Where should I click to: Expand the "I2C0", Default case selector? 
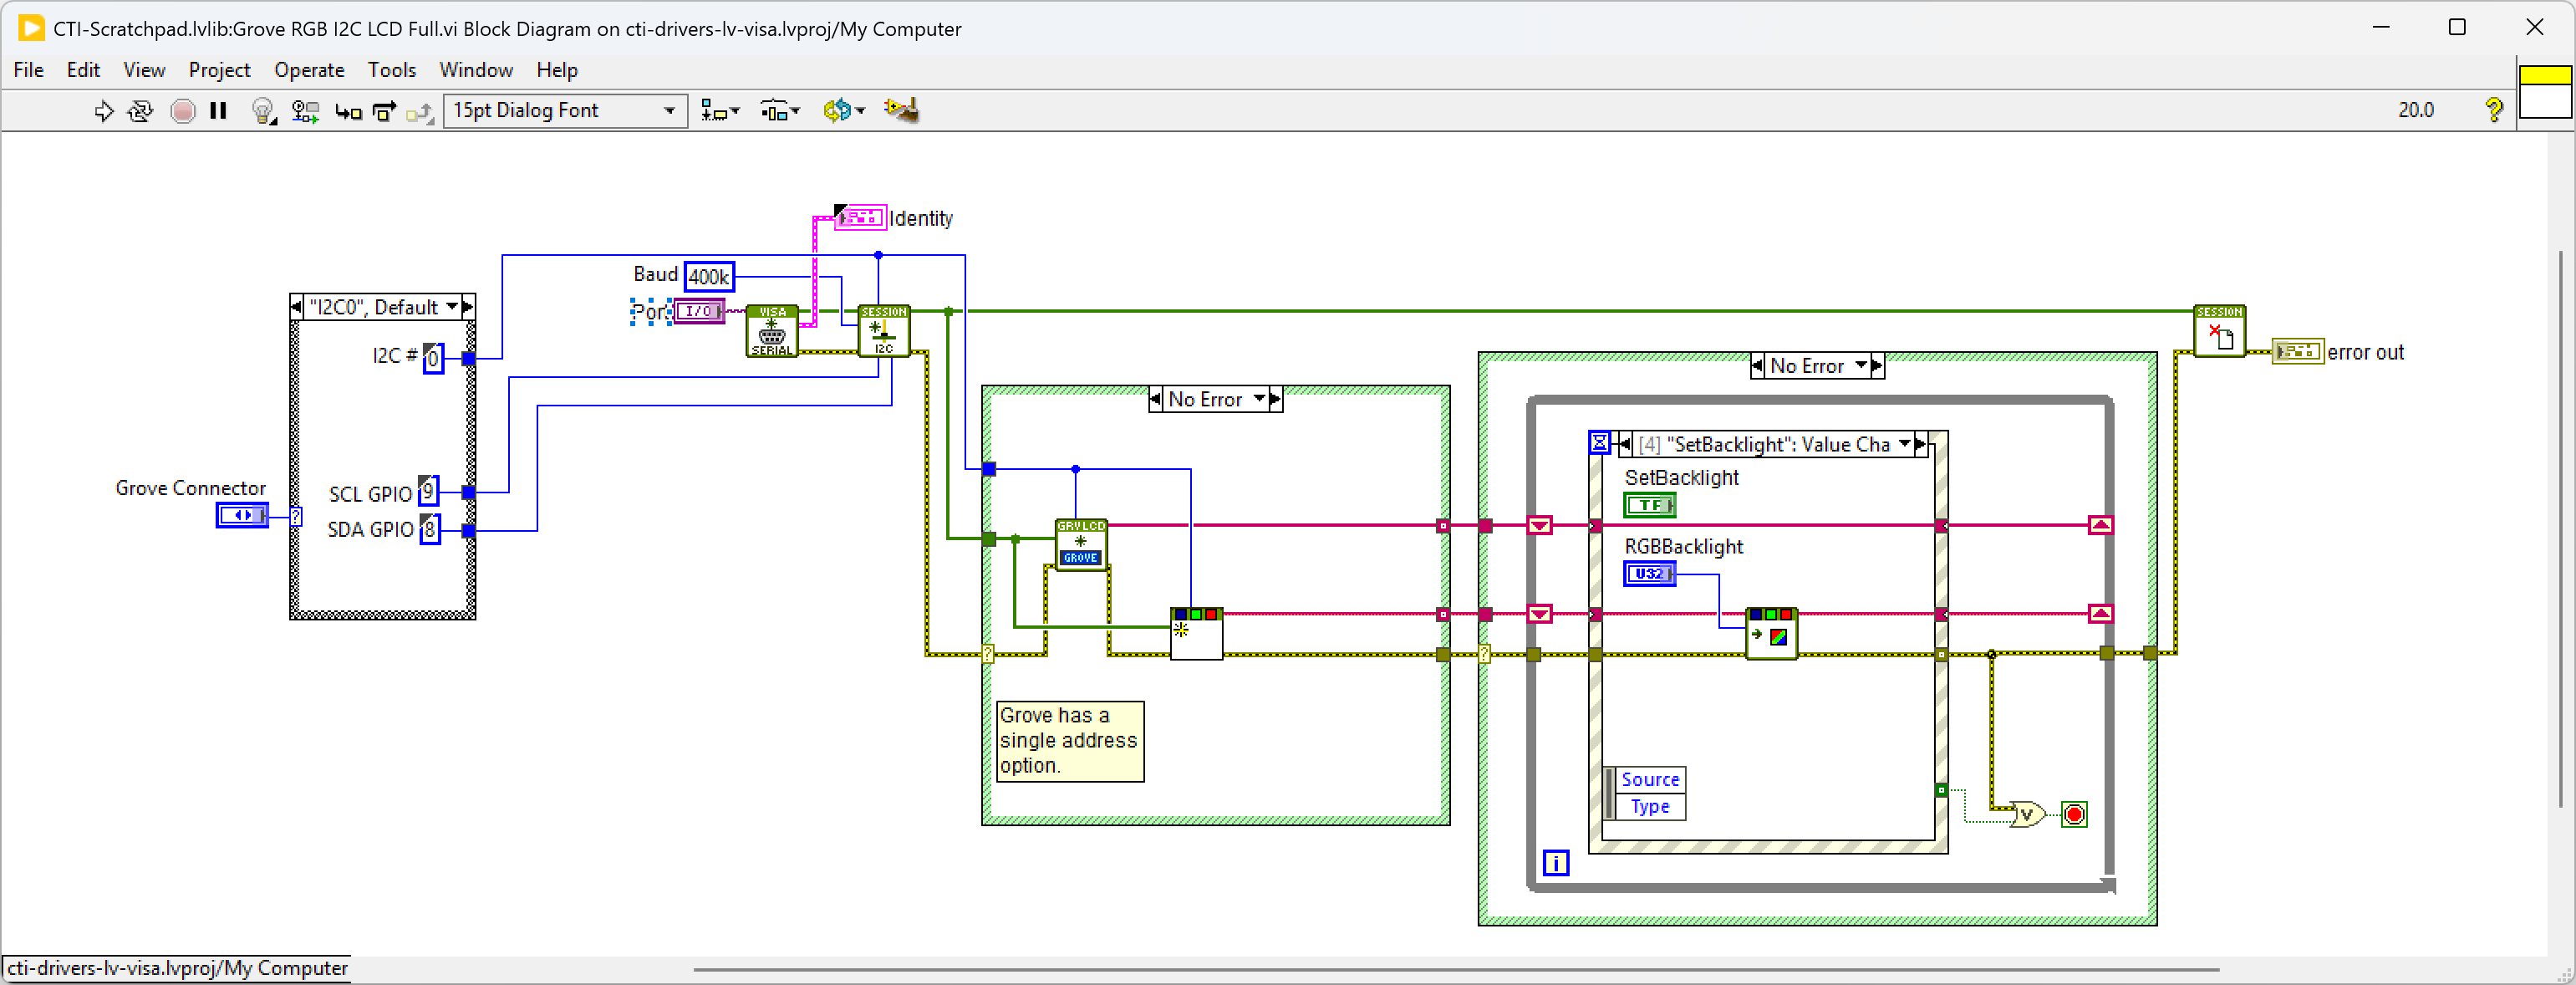coord(452,307)
